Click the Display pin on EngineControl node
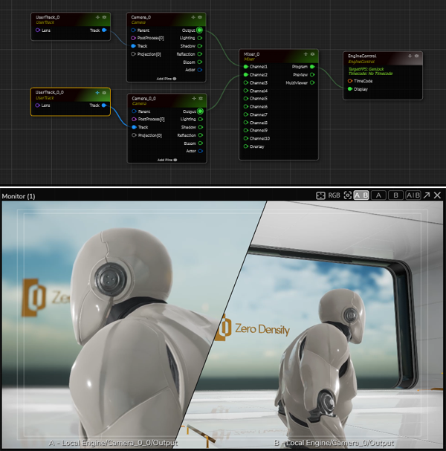Screen dimensions: 446x451 (350, 89)
